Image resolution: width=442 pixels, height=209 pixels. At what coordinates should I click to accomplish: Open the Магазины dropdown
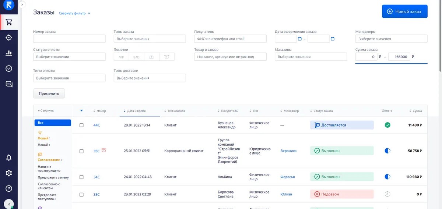click(x=311, y=57)
